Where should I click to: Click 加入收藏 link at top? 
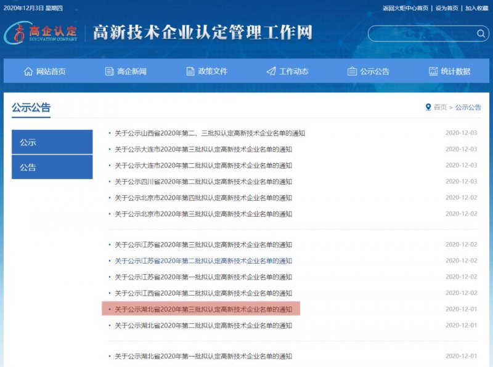pyautogui.click(x=476, y=8)
